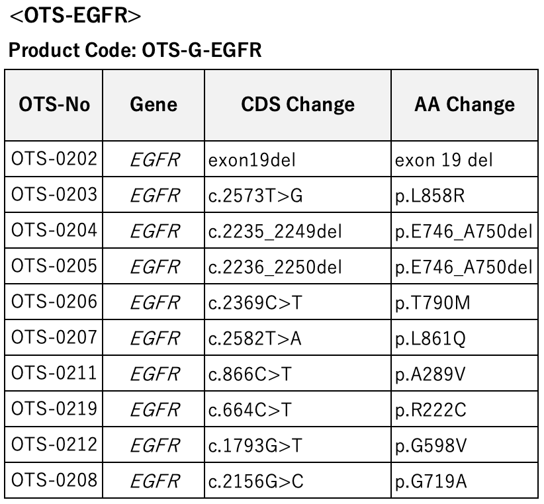The height and width of the screenshot is (504, 544).
Task: Select the c.866C>T cell
Action: [298, 373]
